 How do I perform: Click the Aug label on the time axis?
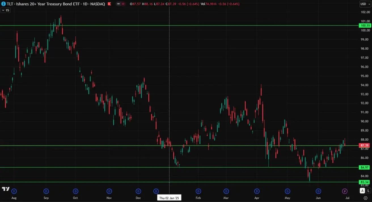13,198
